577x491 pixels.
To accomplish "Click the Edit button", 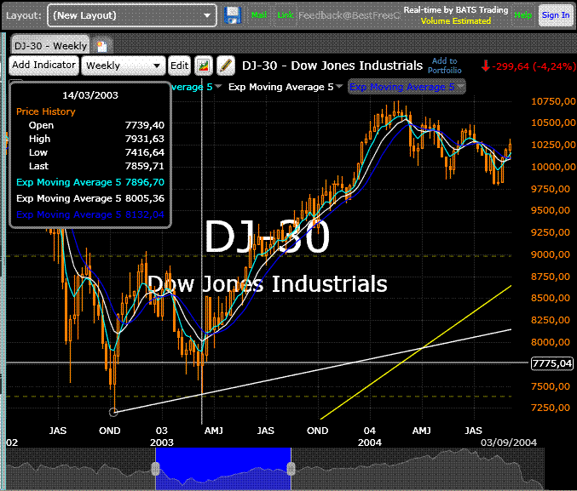I will pyautogui.click(x=179, y=66).
